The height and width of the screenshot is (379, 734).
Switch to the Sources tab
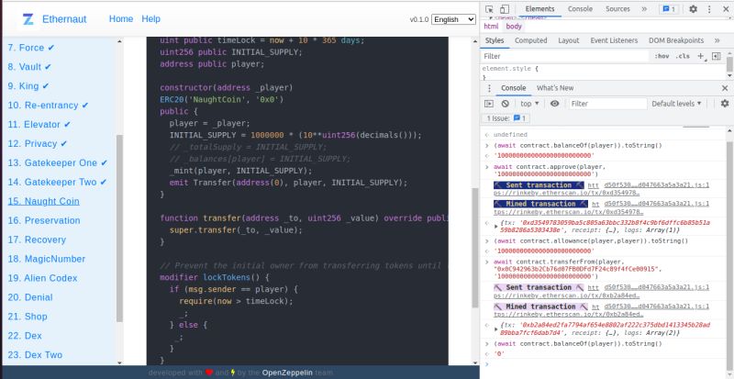[617, 9]
